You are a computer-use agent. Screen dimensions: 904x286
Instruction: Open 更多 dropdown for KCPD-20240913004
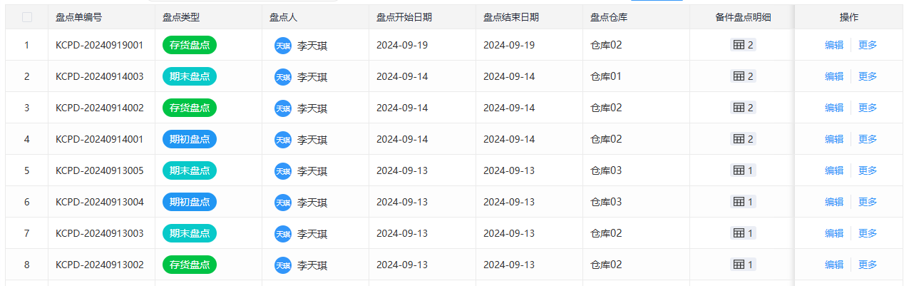tap(868, 202)
